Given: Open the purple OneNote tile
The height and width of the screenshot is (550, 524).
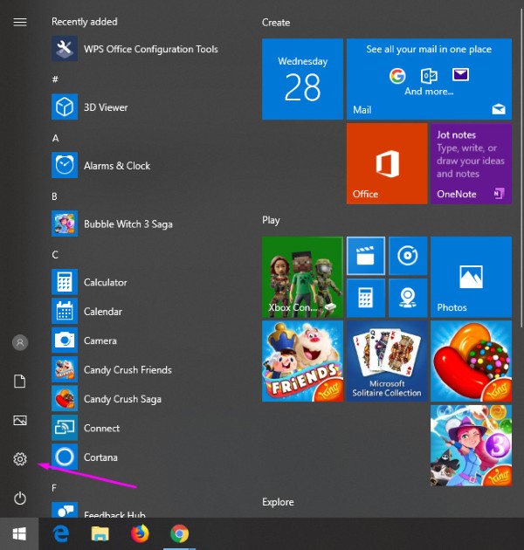Looking at the screenshot, I should pos(470,163).
